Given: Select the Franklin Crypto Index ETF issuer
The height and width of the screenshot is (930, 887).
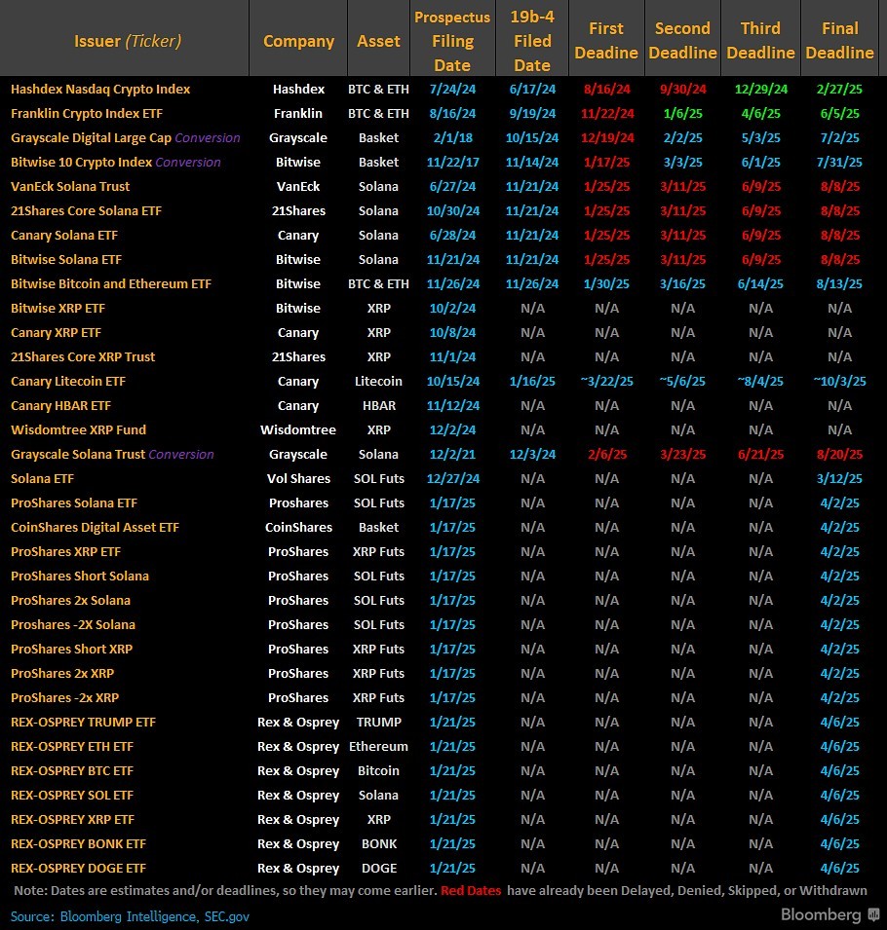Looking at the screenshot, I should pyautogui.click(x=87, y=113).
